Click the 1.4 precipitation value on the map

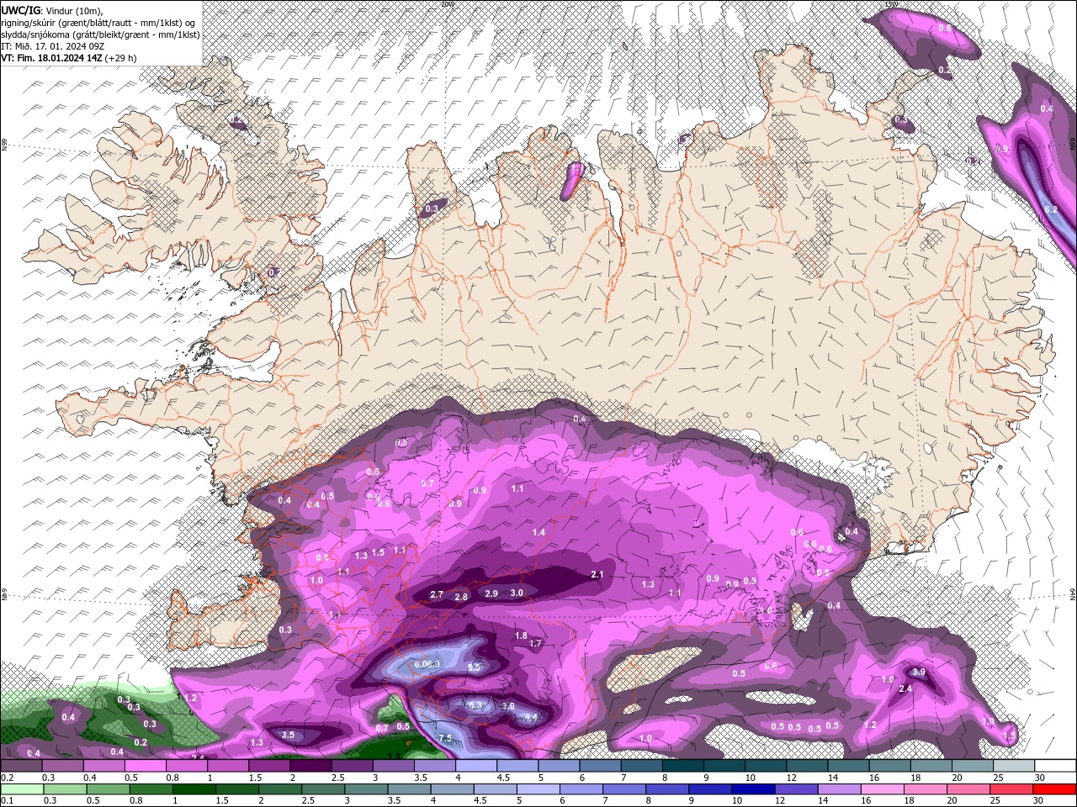(538, 533)
